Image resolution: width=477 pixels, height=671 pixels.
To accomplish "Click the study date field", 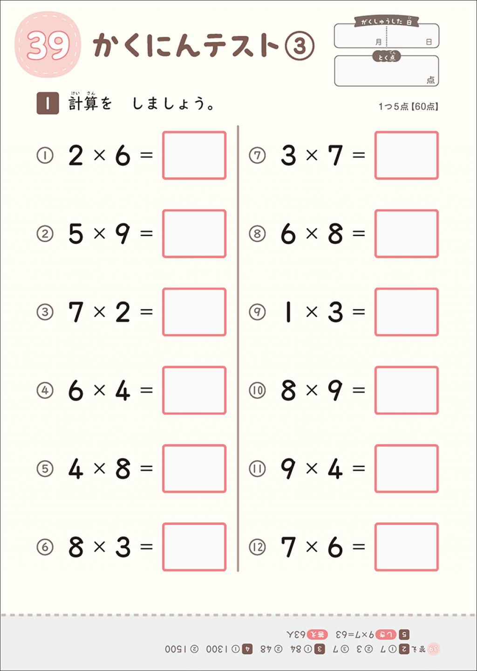I will [387, 35].
